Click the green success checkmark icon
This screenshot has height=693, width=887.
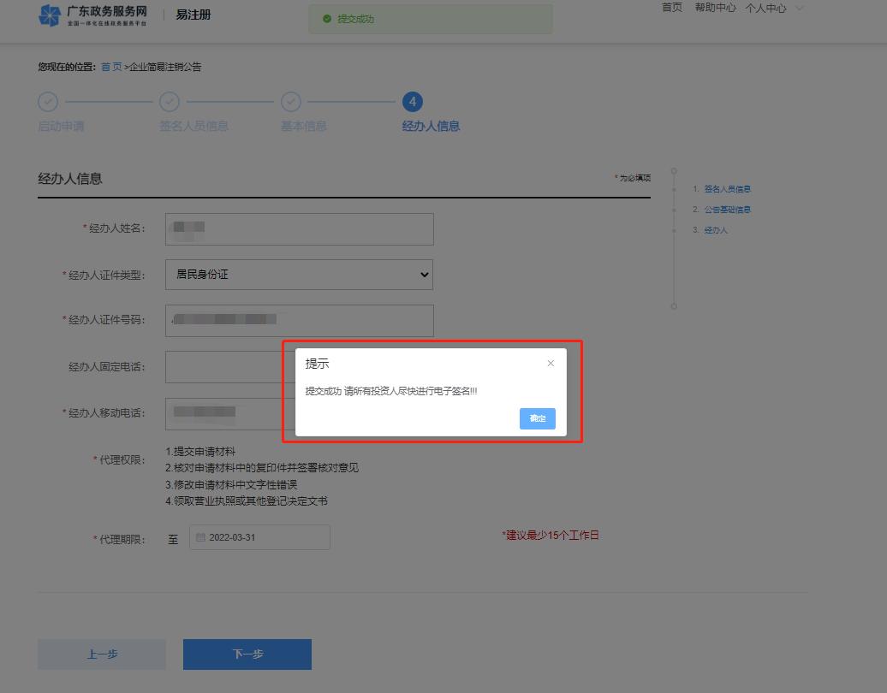(x=328, y=18)
